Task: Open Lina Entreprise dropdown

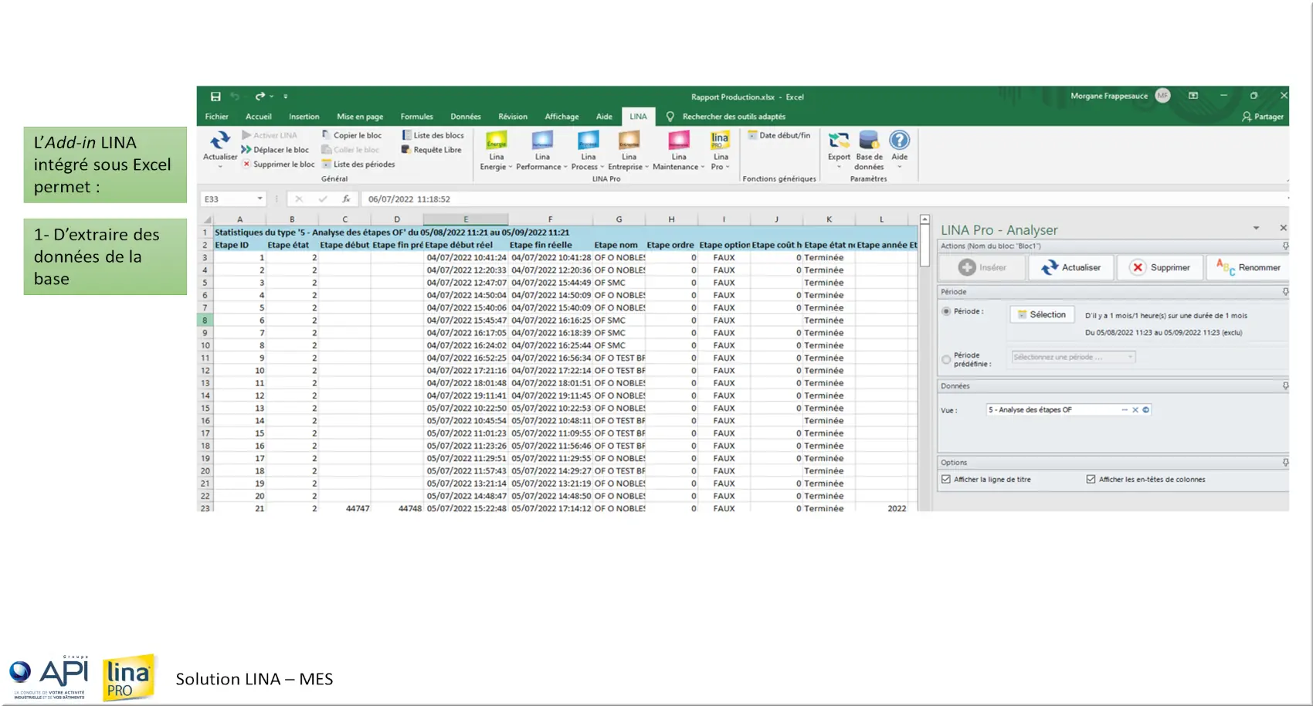Action: tap(629, 151)
